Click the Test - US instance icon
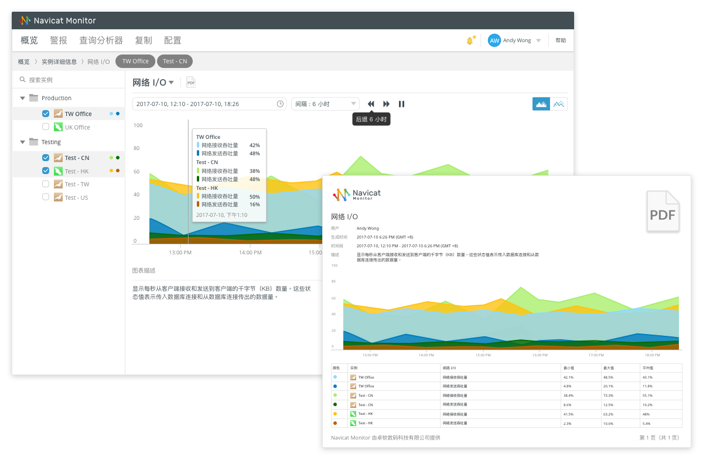The image size is (703, 463). click(x=58, y=198)
